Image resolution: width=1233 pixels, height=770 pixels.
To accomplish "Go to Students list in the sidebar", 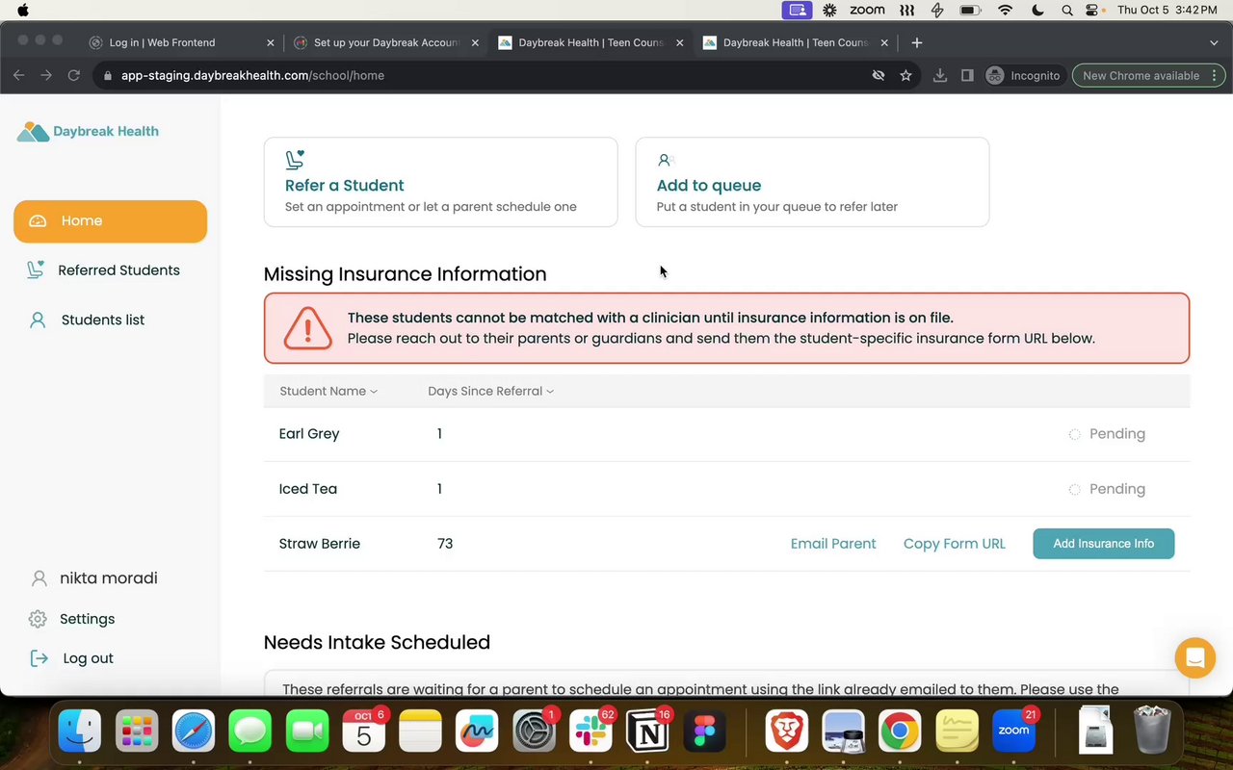I will 102,320.
